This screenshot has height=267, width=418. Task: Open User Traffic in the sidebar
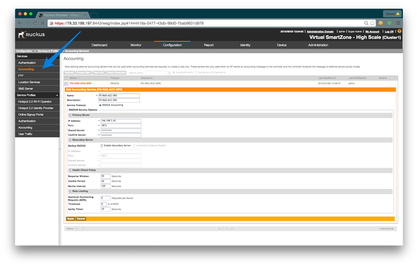click(x=37, y=134)
